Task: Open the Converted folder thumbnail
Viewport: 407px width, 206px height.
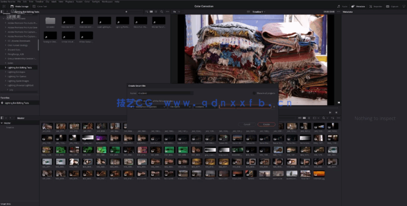Action: pos(50,21)
